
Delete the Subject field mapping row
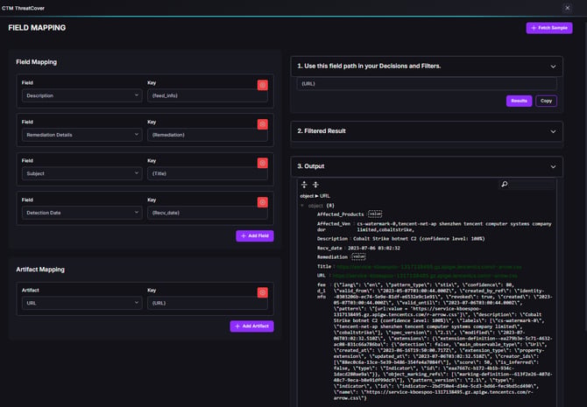point(263,163)
